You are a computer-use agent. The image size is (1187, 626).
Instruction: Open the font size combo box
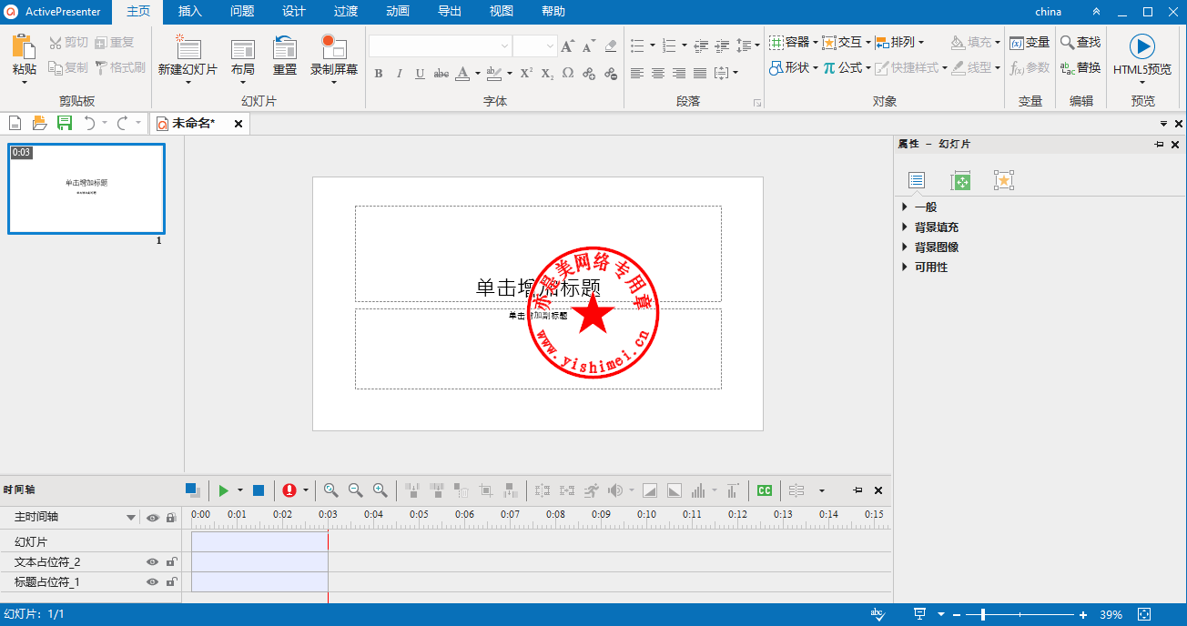(535, 45)
